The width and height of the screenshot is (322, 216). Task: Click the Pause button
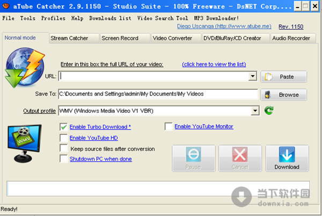click(x=193, y=159)
